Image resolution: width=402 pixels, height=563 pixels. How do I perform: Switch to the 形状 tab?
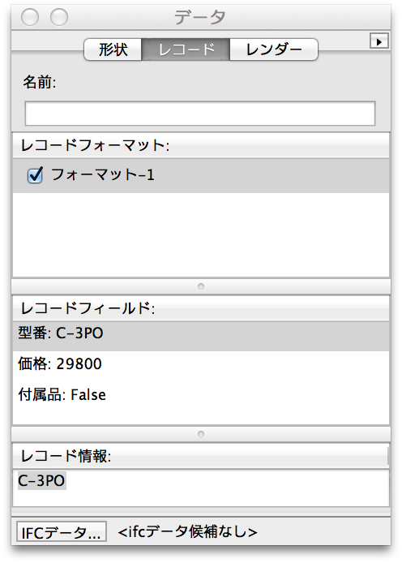tap(113, 49)
